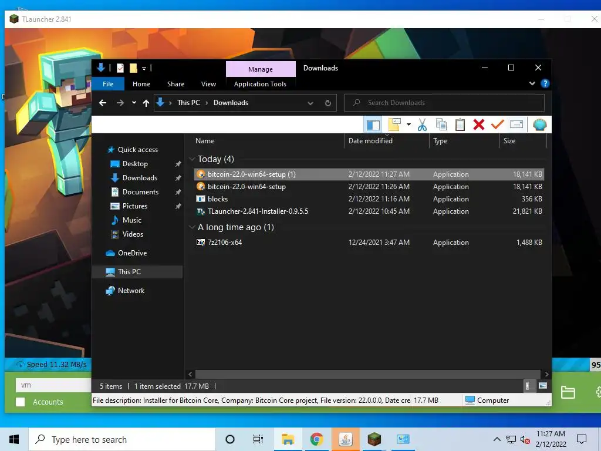The width and height of the screenshot is (601, 451).
Task: Click the Manage contextual tab
Action: [x=261, y=69]
